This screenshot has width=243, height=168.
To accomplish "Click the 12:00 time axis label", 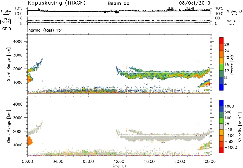I will (x=119, y=162).
